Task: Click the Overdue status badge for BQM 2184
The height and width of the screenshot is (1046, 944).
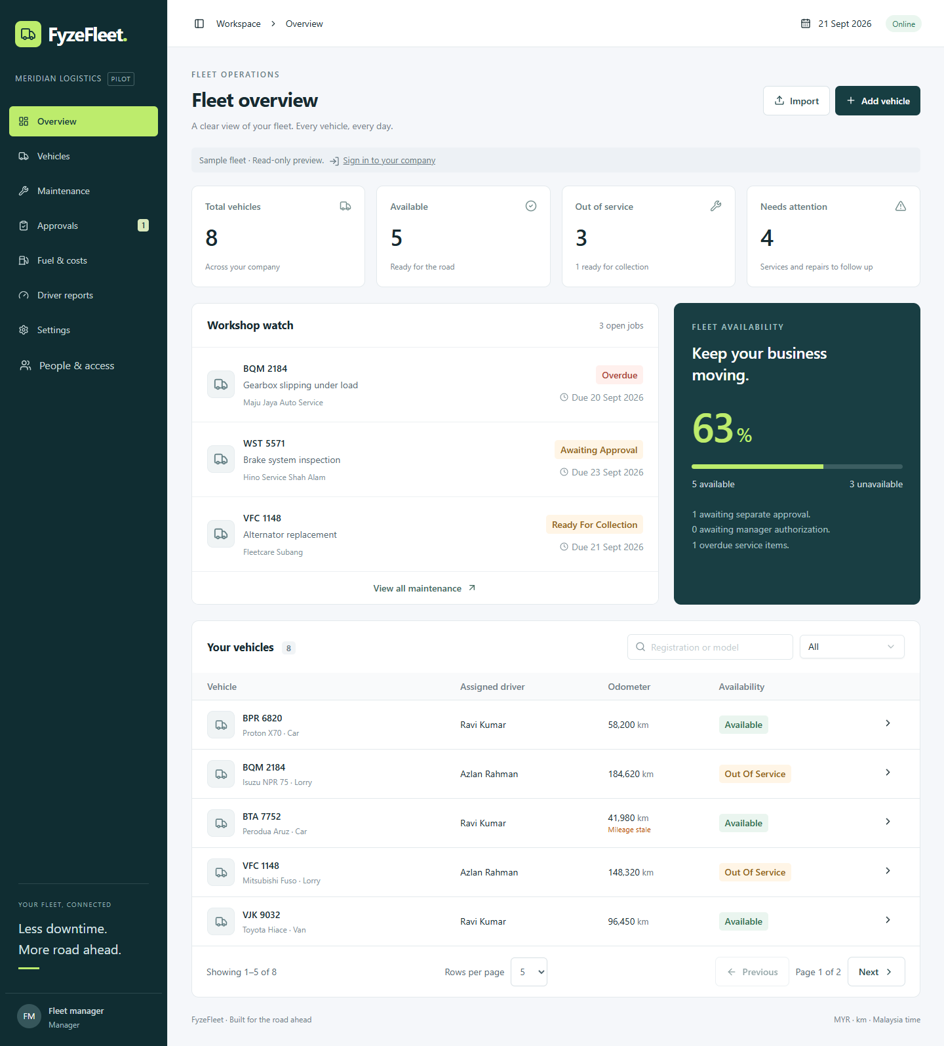Action: point(619,375)
